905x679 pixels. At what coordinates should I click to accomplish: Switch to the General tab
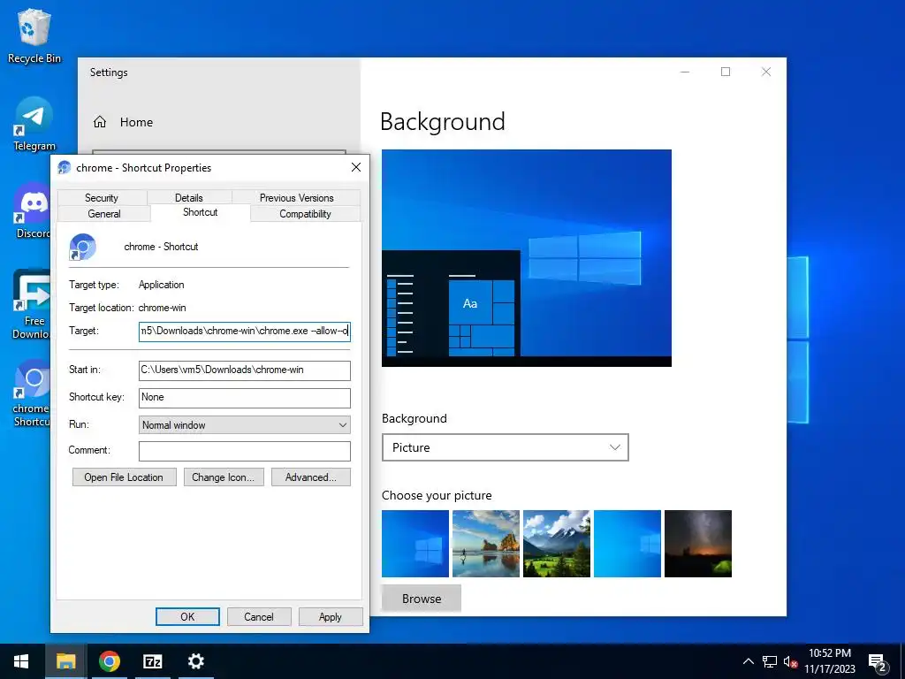coord(104,214)
